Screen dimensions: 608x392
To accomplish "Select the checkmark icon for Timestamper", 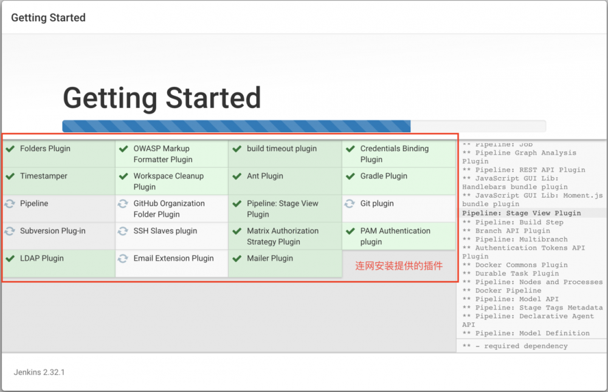I will point(11,176).
